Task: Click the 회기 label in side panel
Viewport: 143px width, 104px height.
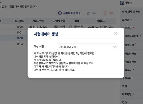Action: click(x=124, y=86)
